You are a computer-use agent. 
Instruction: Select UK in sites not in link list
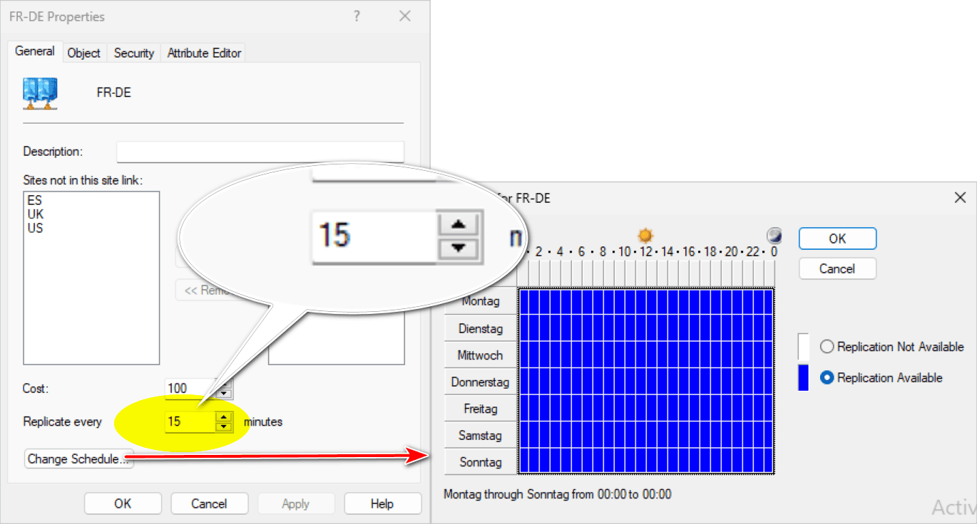36,214
